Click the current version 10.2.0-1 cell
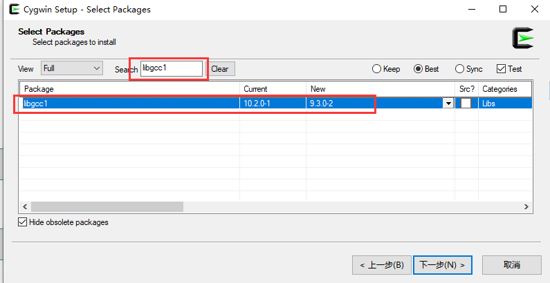 [x=273, y=104]
